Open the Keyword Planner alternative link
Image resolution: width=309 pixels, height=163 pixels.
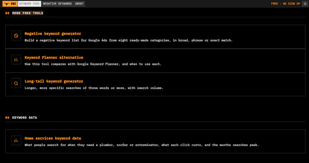click(54, 57)
